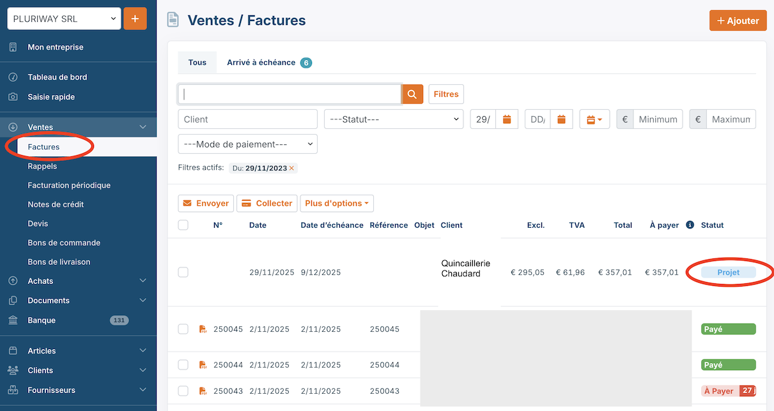774x411 pixels.
Task: Open the Mode de paiement dropdown
Action: pos(247,144)
